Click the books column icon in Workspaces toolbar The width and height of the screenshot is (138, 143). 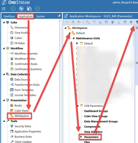(x=113, y=22)
